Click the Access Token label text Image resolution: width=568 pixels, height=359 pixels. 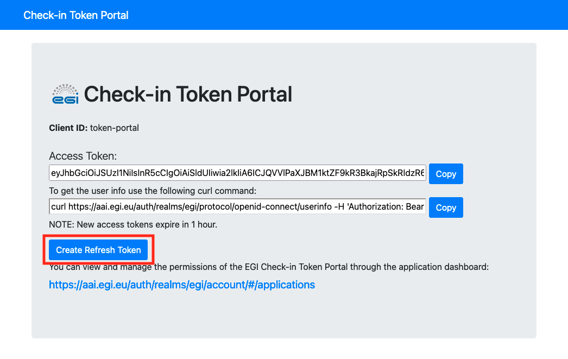tap(83, 155)
